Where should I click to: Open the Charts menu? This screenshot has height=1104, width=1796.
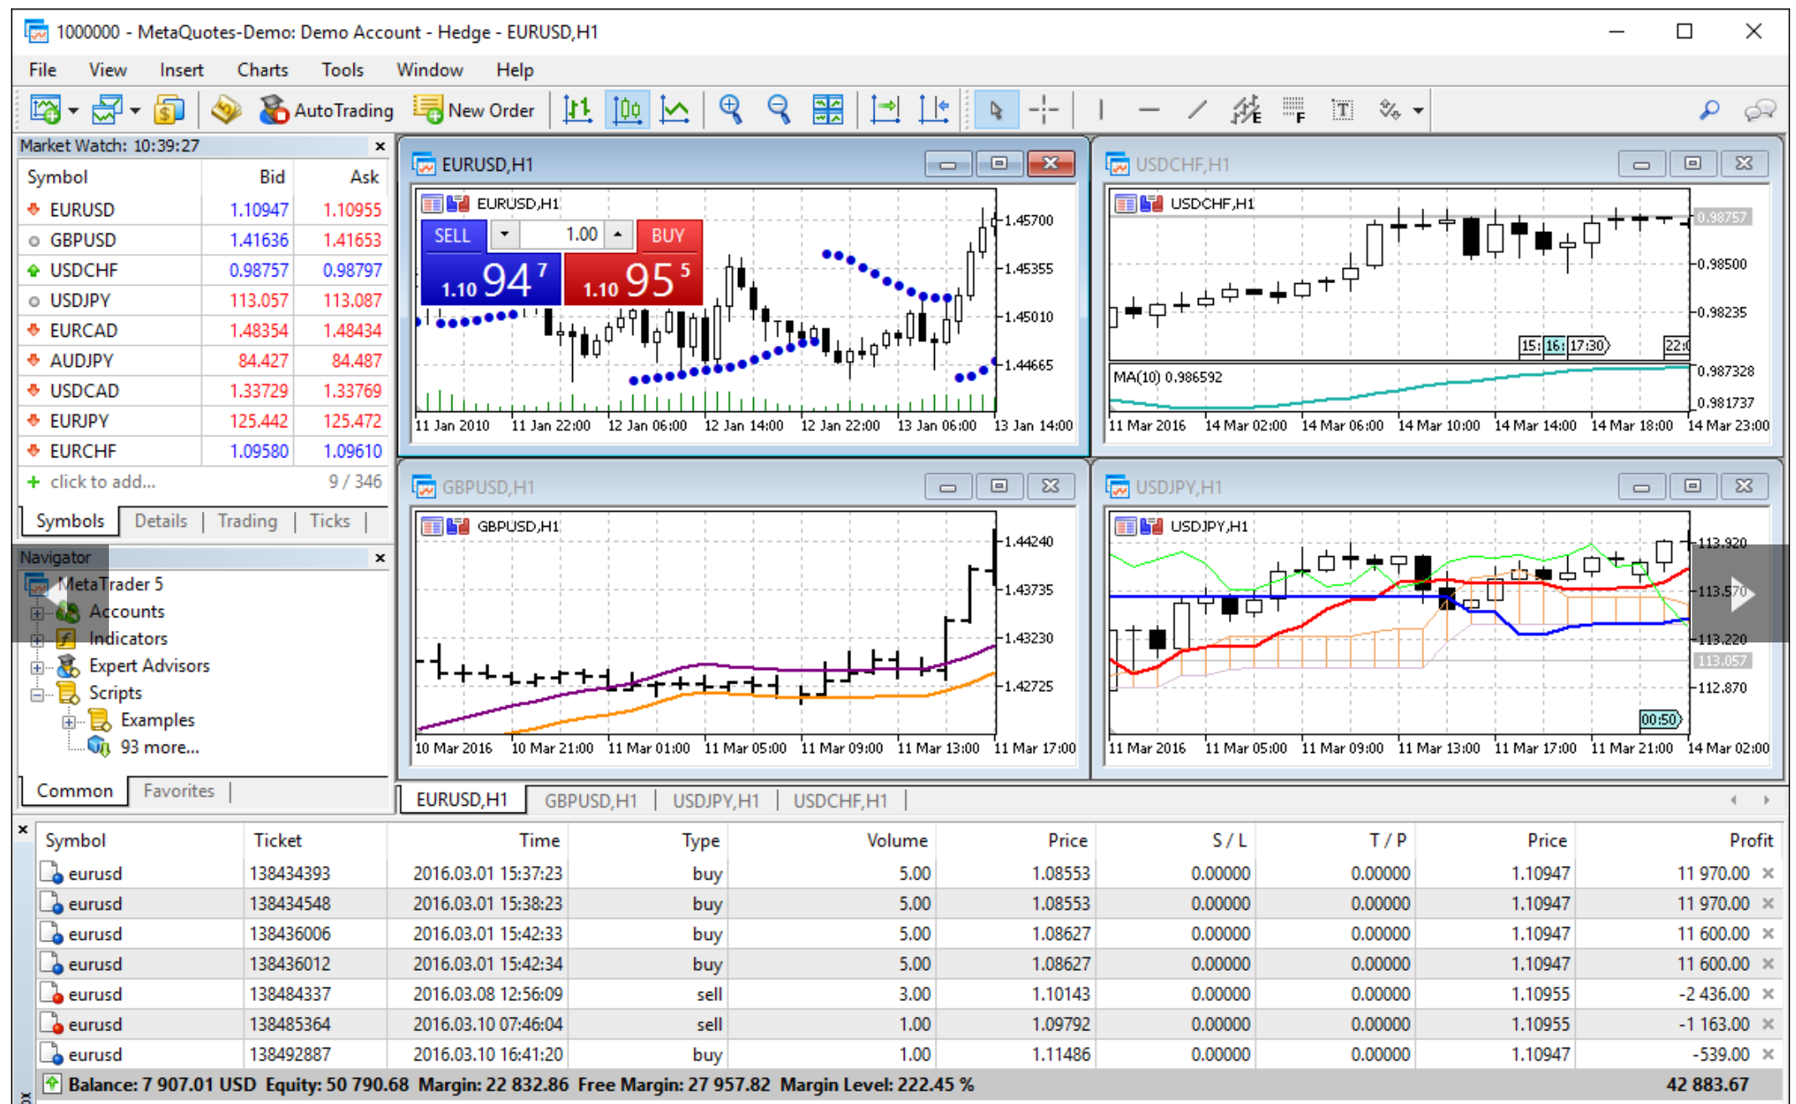point(262,70)
